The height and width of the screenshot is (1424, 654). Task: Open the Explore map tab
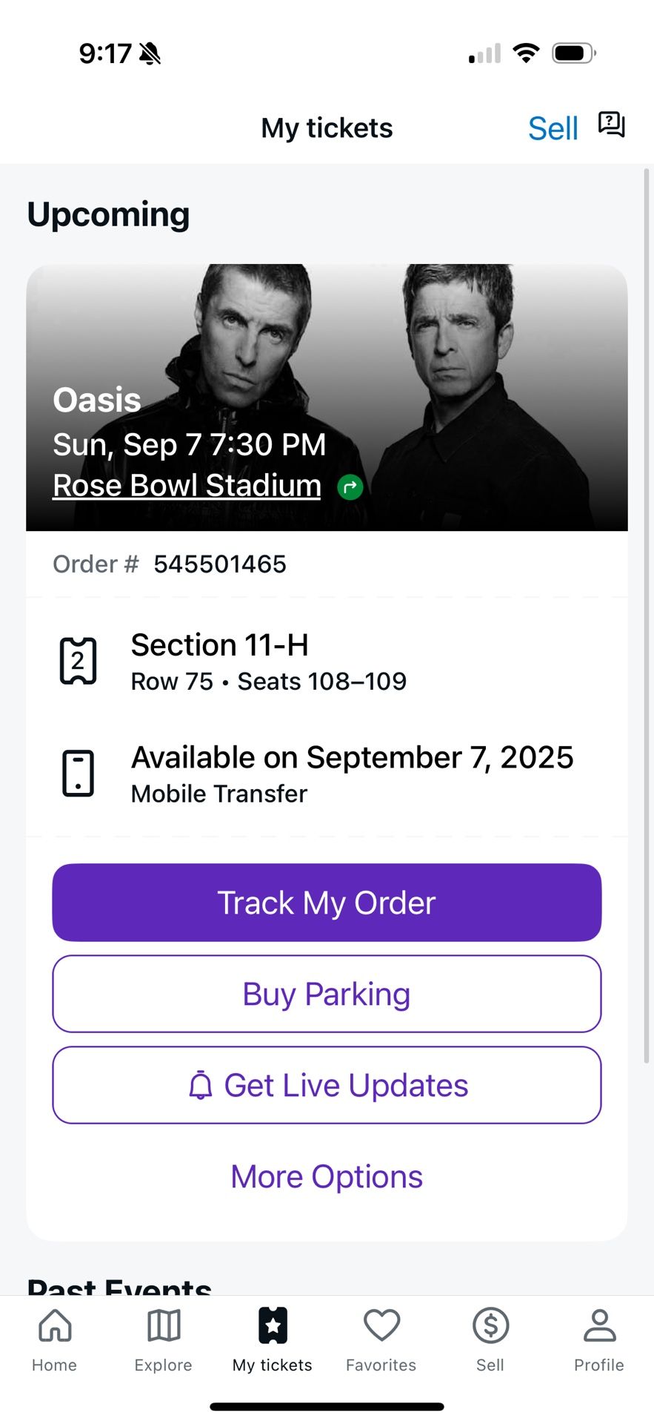(x=163, y=1339)
